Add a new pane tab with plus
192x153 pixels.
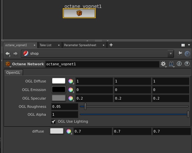click(111, 45)
